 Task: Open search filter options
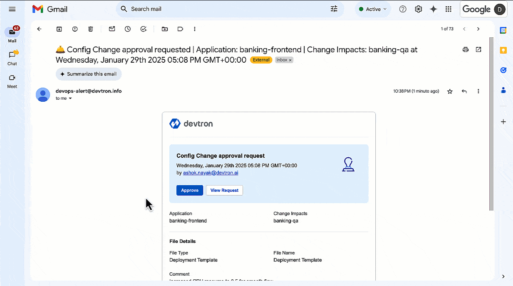click(334, 9)
